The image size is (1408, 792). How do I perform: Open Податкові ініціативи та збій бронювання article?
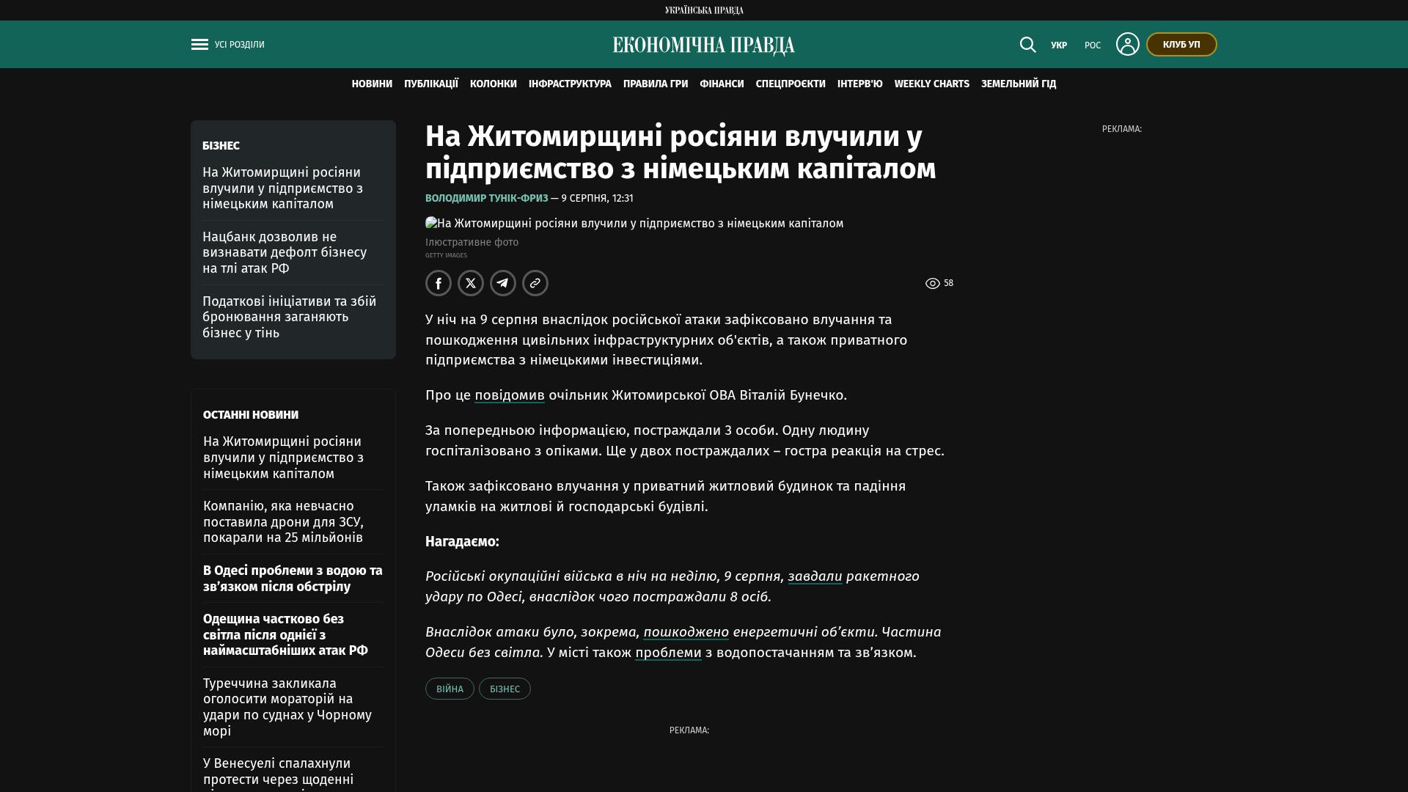click(290, 318)
